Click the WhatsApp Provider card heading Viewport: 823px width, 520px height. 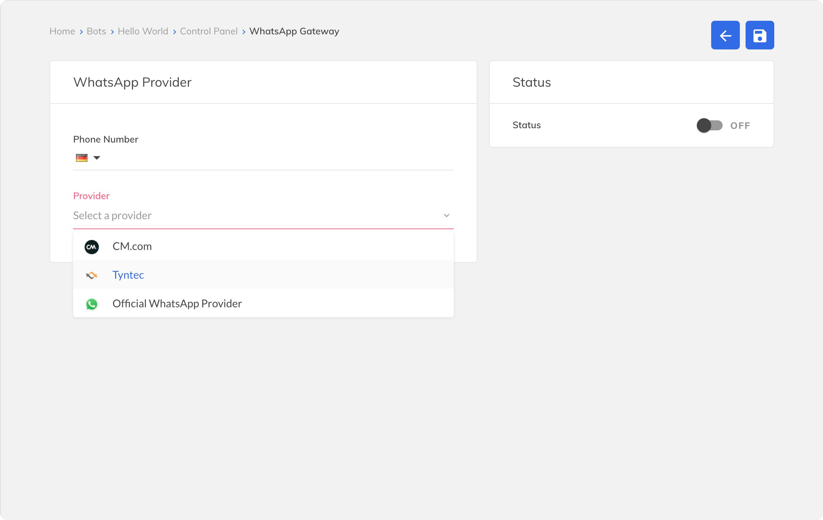click(133, 82)
